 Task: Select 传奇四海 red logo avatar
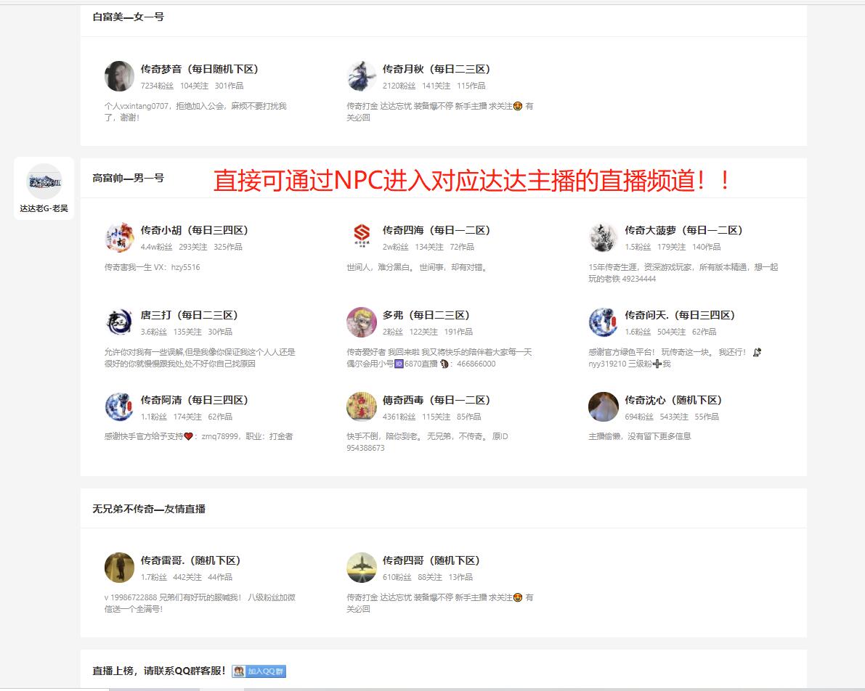point(362,237)
